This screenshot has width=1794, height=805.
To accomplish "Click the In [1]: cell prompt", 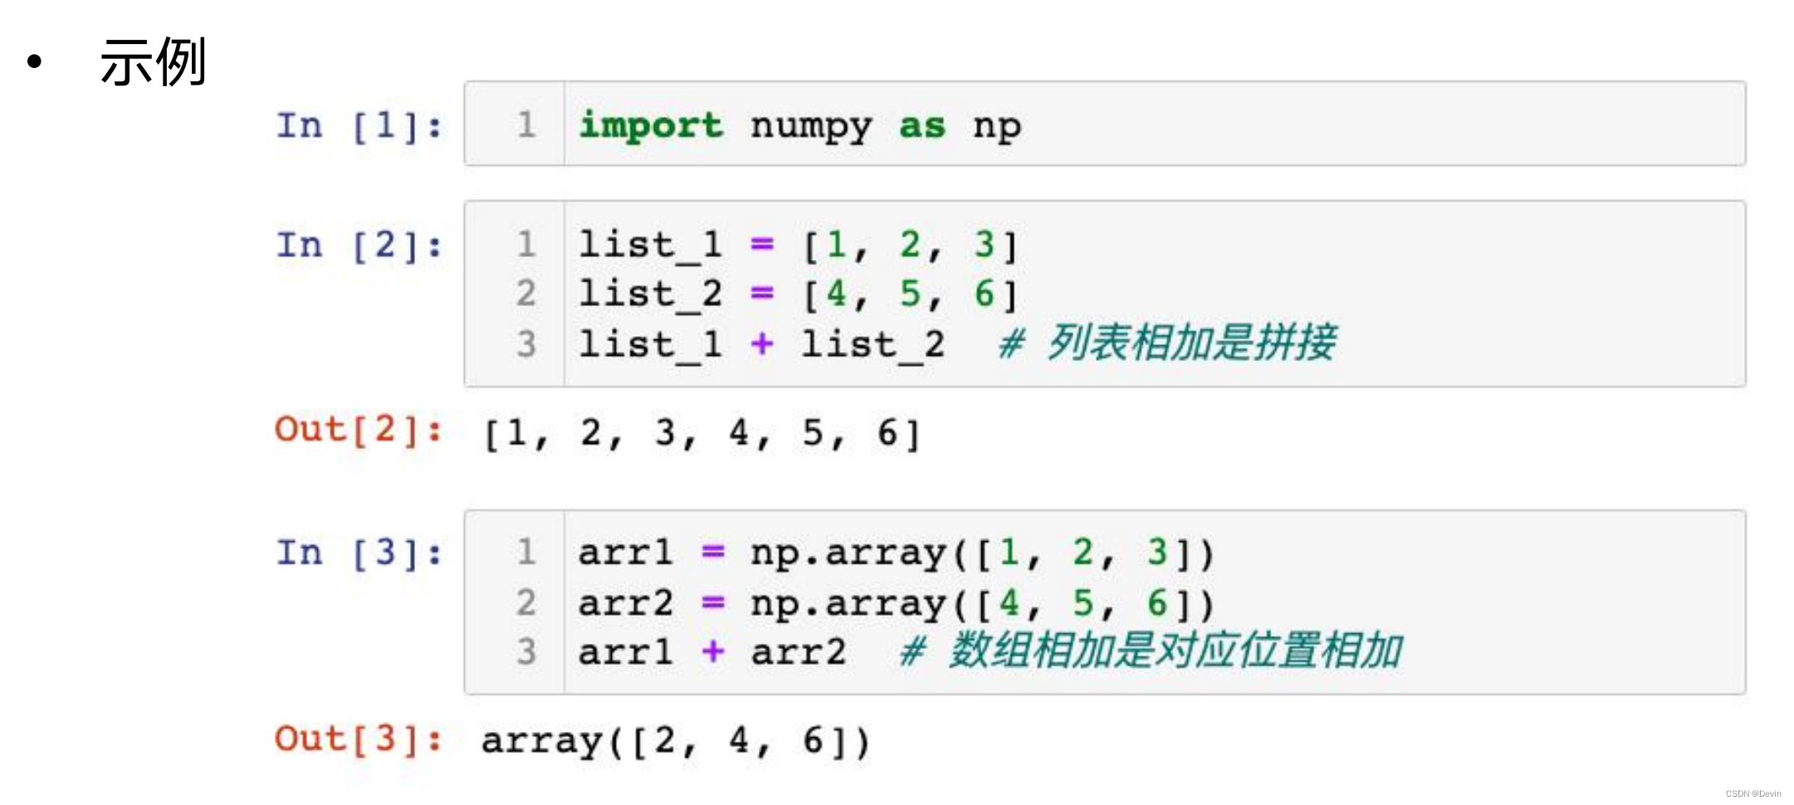I will point(359,126).
